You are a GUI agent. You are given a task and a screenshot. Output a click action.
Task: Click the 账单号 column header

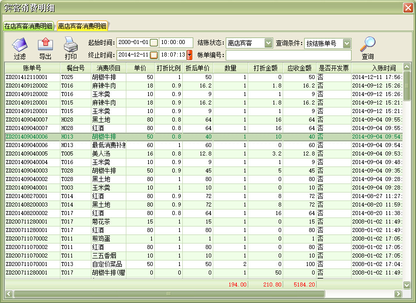pos(32,68)
